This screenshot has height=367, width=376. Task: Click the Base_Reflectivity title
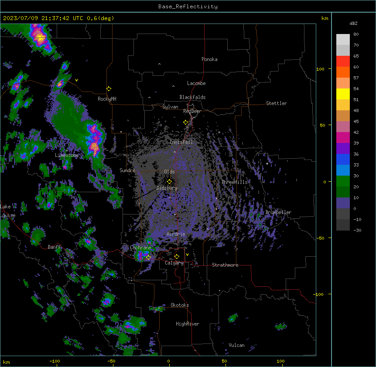click(188, 7)
